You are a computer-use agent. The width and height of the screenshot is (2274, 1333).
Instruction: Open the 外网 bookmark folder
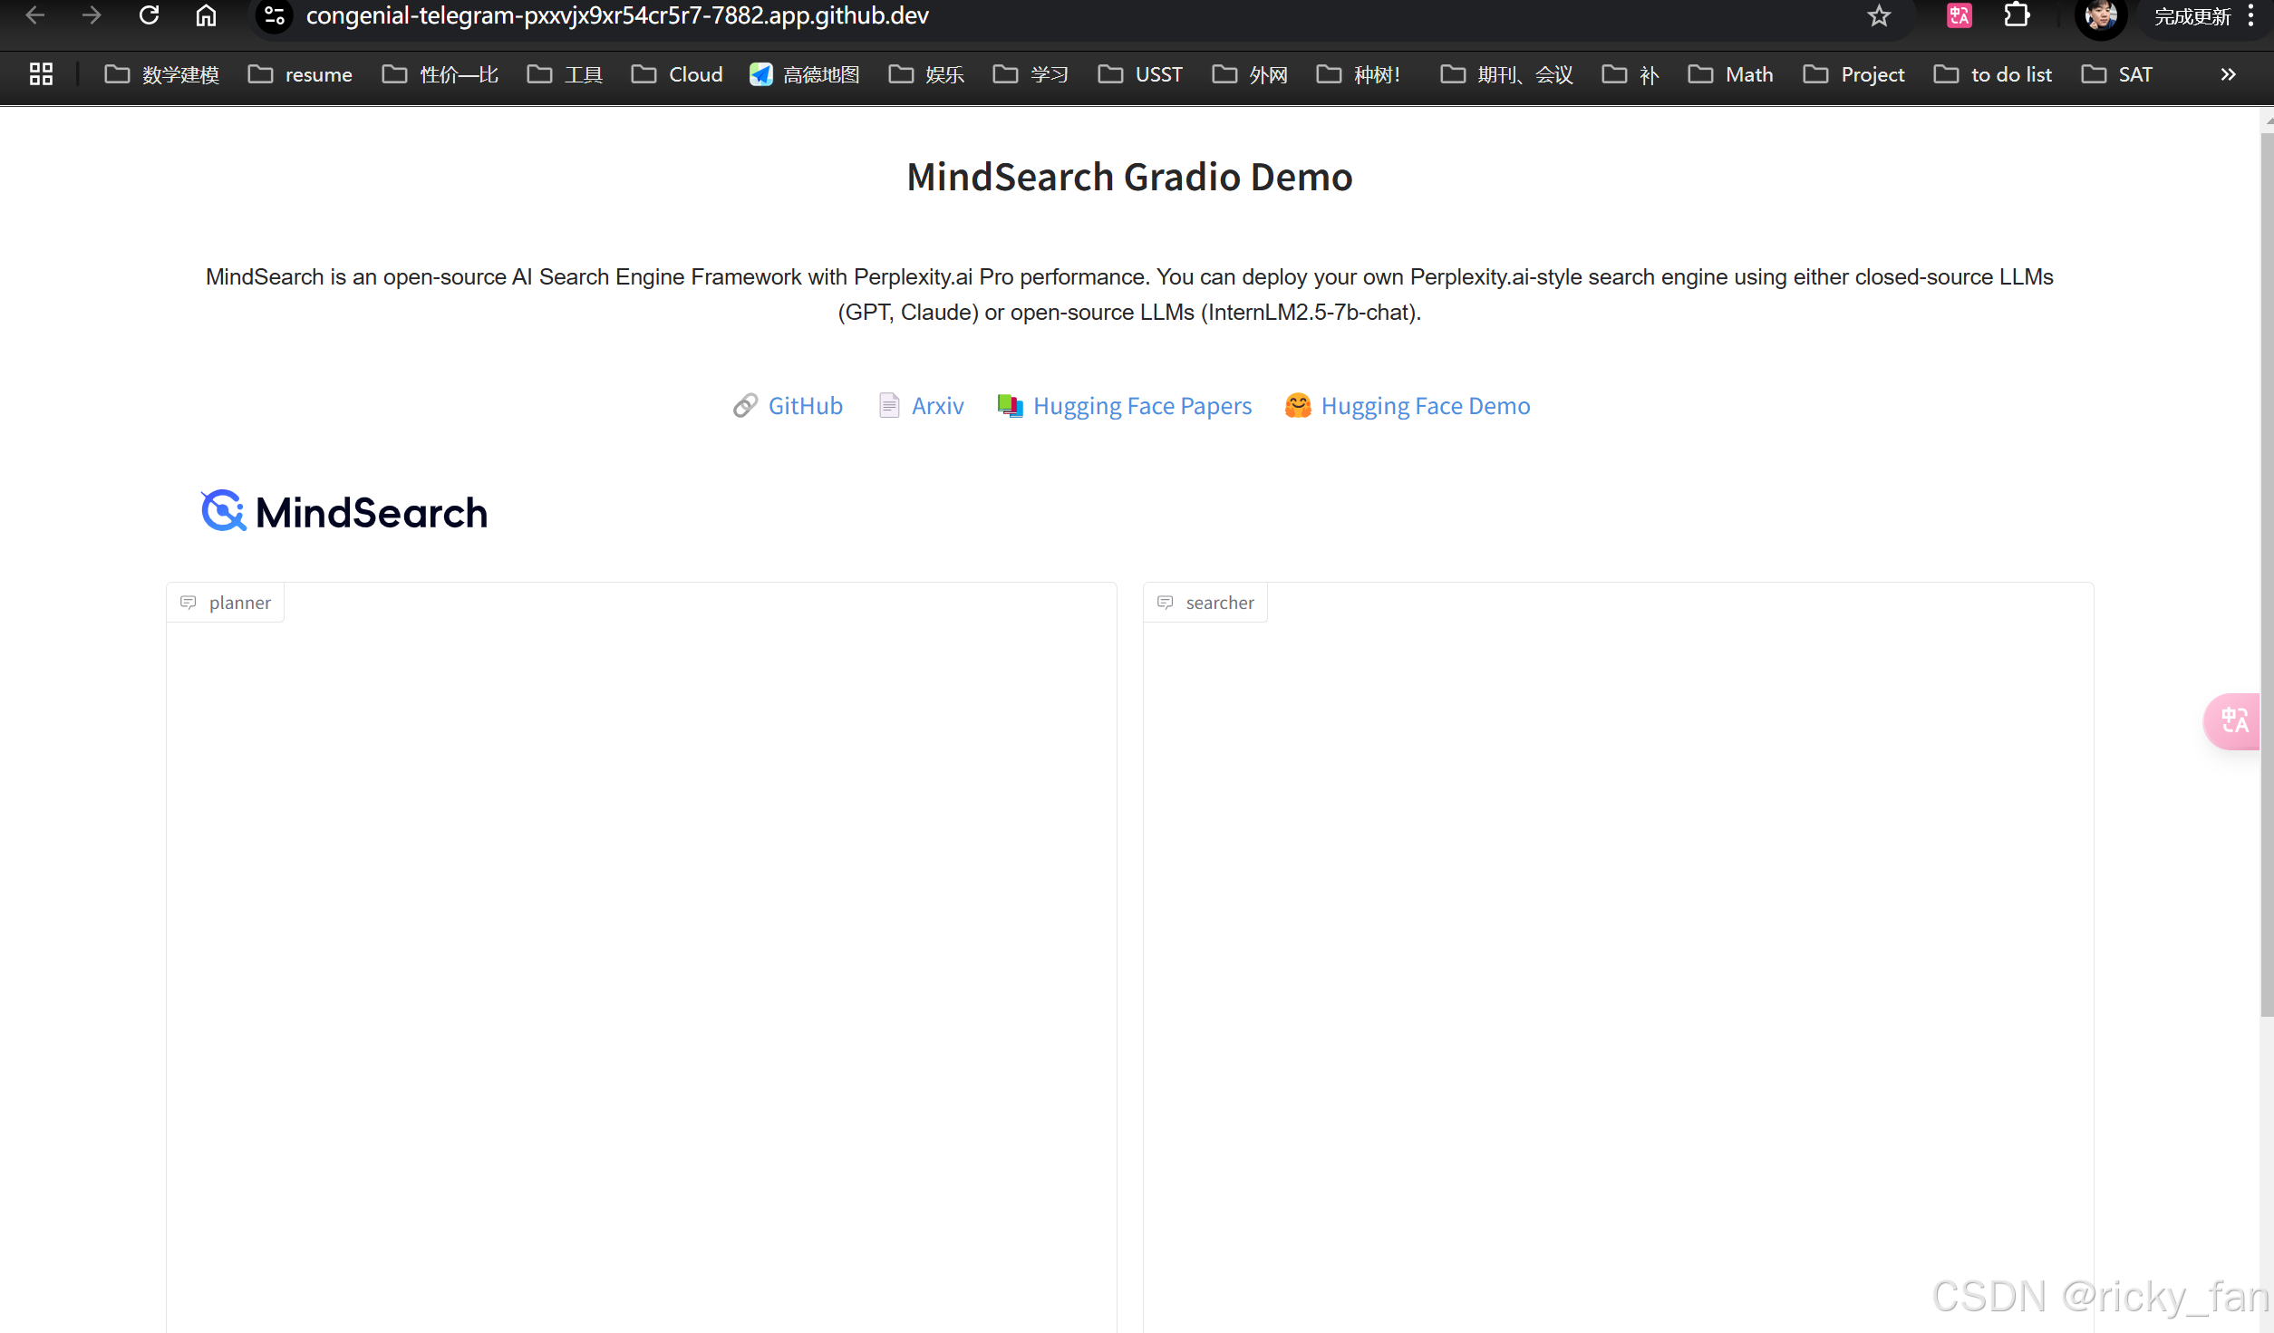[x=1250, y=74]
